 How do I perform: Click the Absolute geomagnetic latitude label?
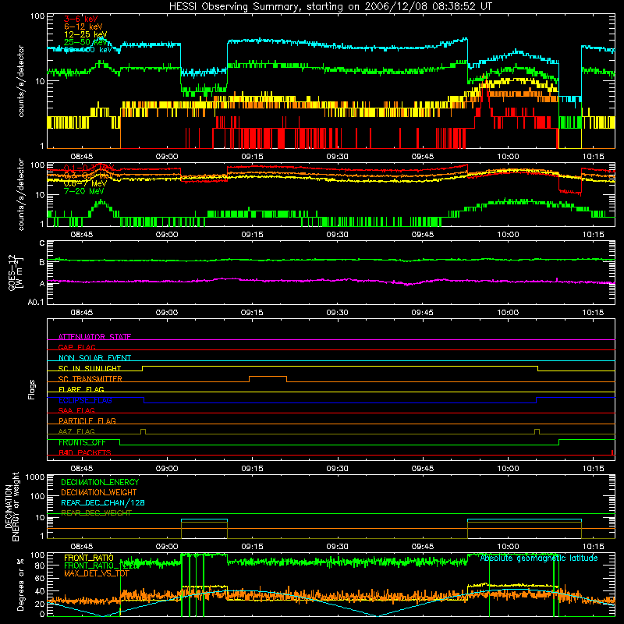coord(539,558)
